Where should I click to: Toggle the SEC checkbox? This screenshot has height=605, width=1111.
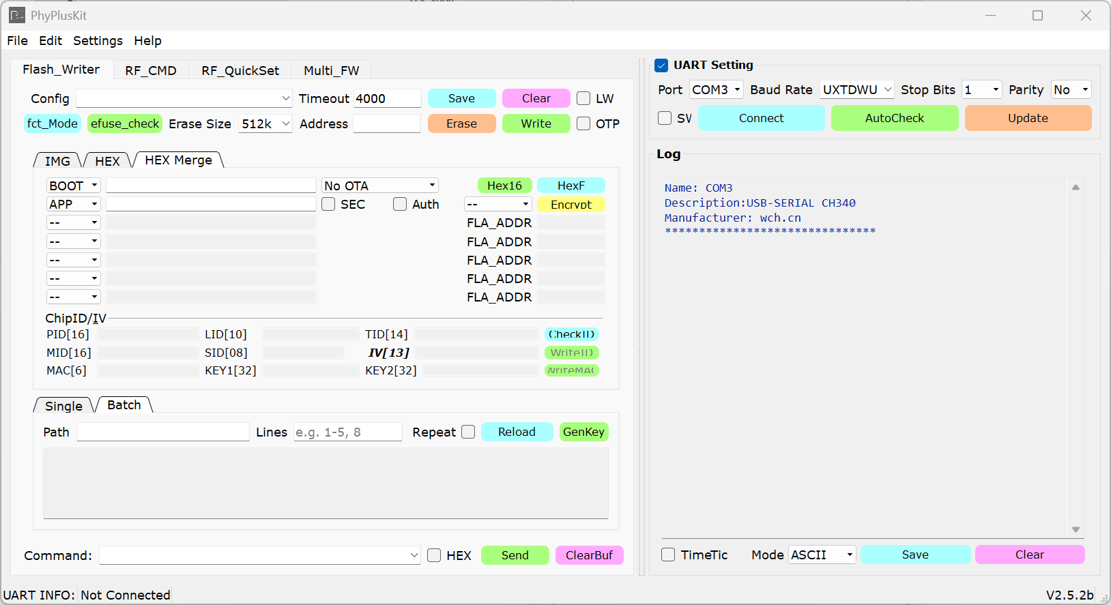328,204
